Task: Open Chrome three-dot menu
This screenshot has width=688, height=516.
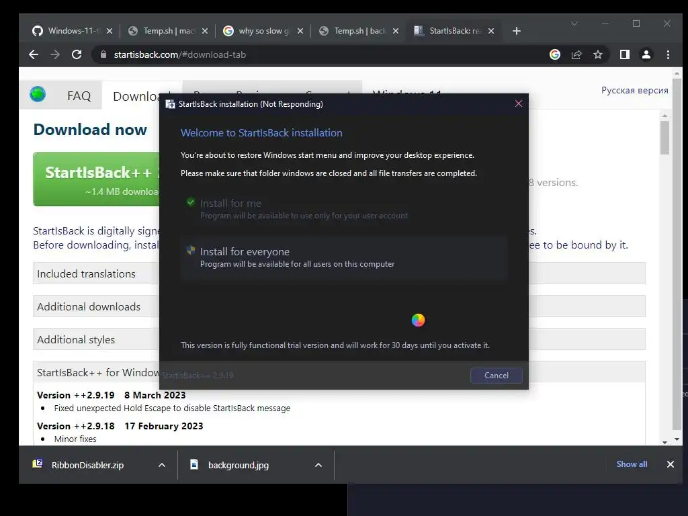Action: click(x=668, y=54)
